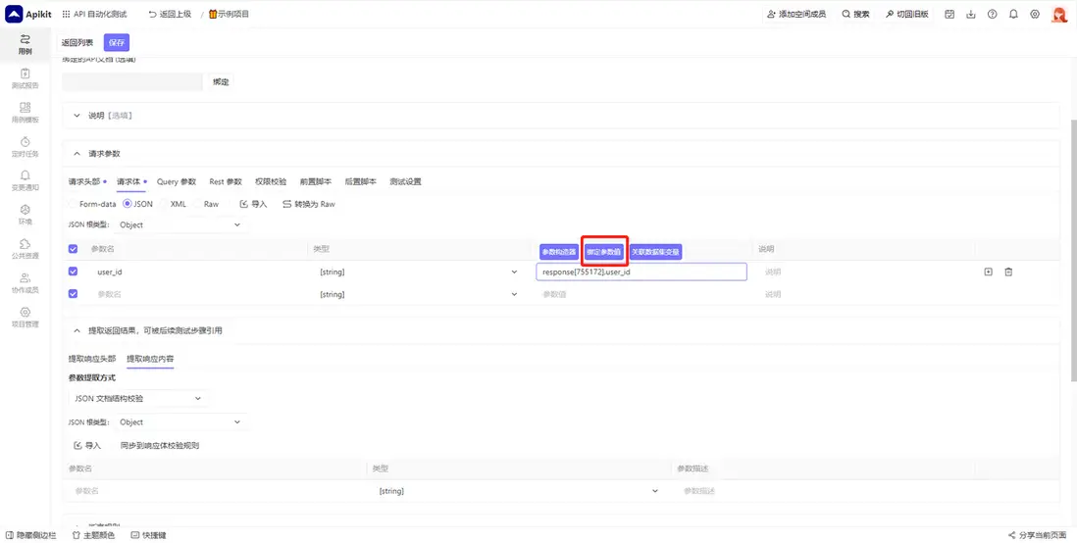
Task: Click the purple 保存 button
Action: (x=117, y=42)
